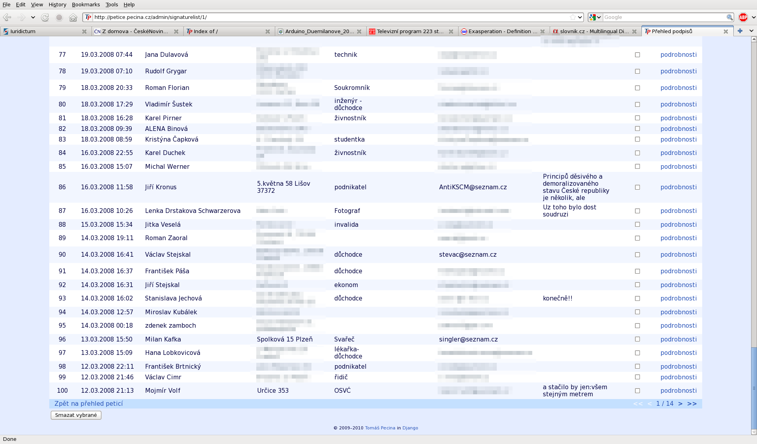Viewport: 757px width, 444px height.
Task: Select the comment konečně!!
Action: tap(557, 298)
